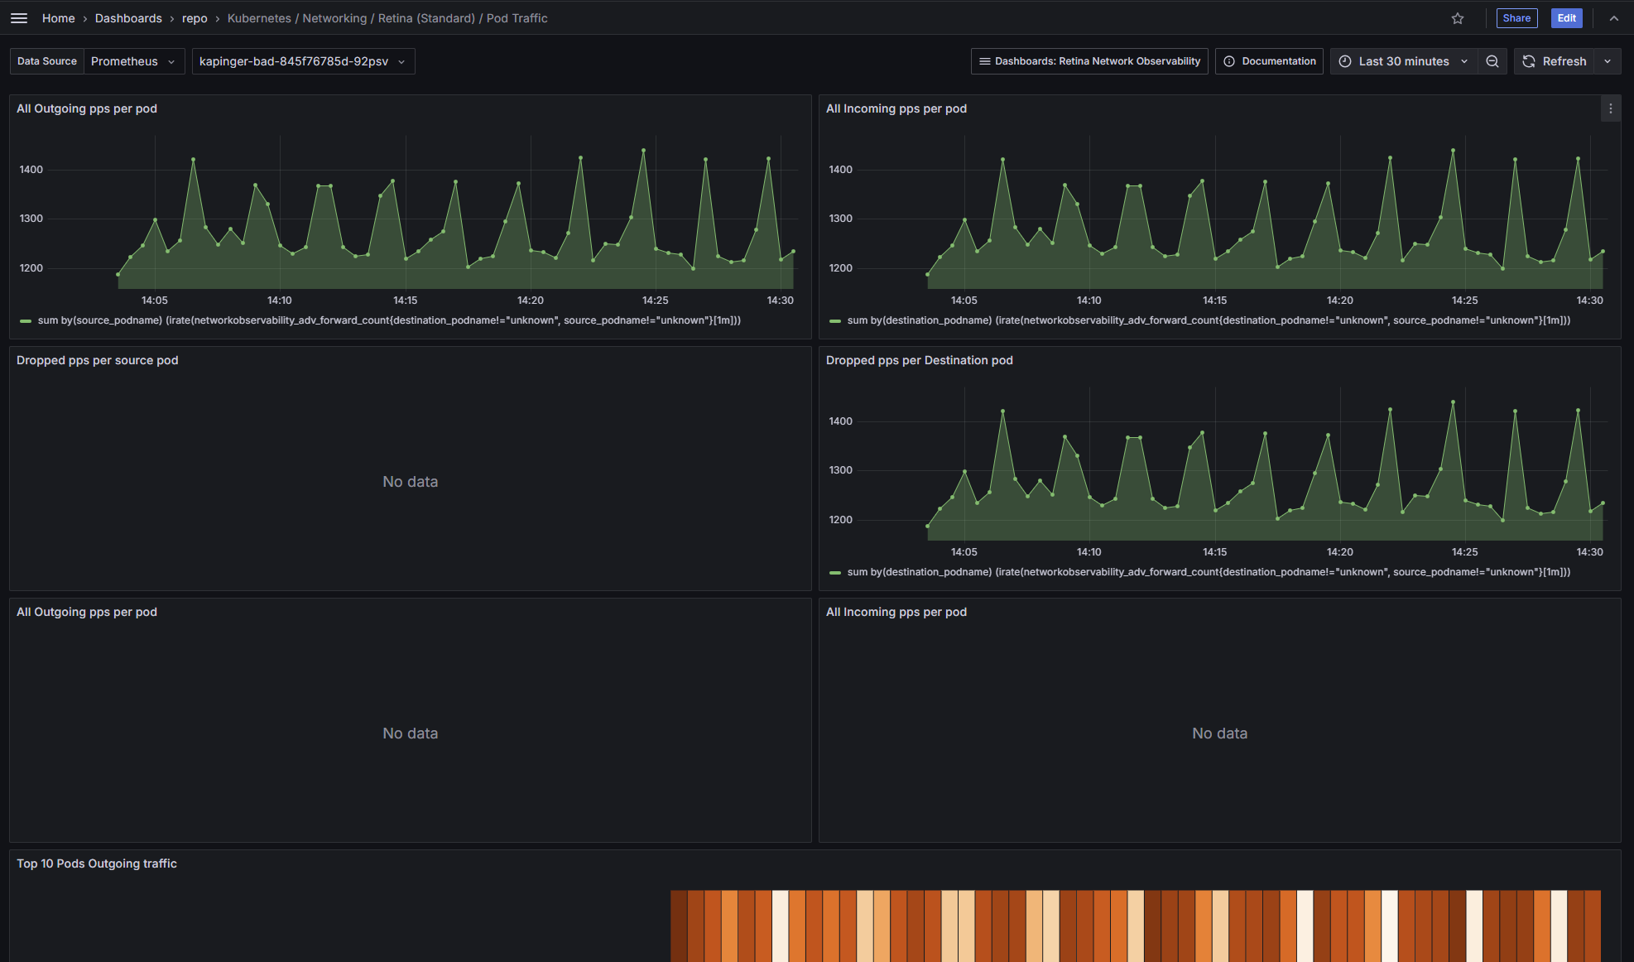Click the Edit dashboard button
Screen dimensions: 1634x962
(1566, 18)
